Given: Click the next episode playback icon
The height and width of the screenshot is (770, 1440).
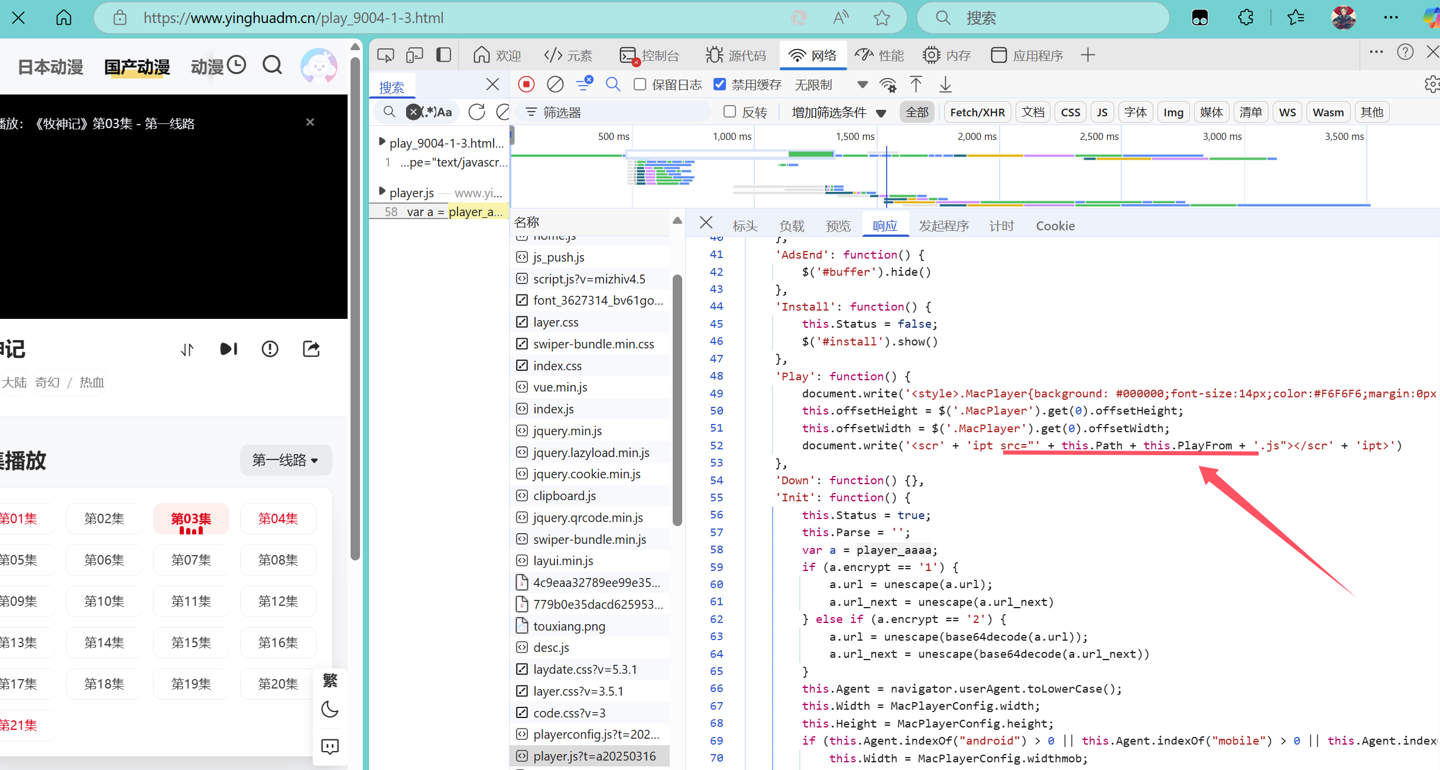Looking at the screenshot, I should click(x=229, y=349).
